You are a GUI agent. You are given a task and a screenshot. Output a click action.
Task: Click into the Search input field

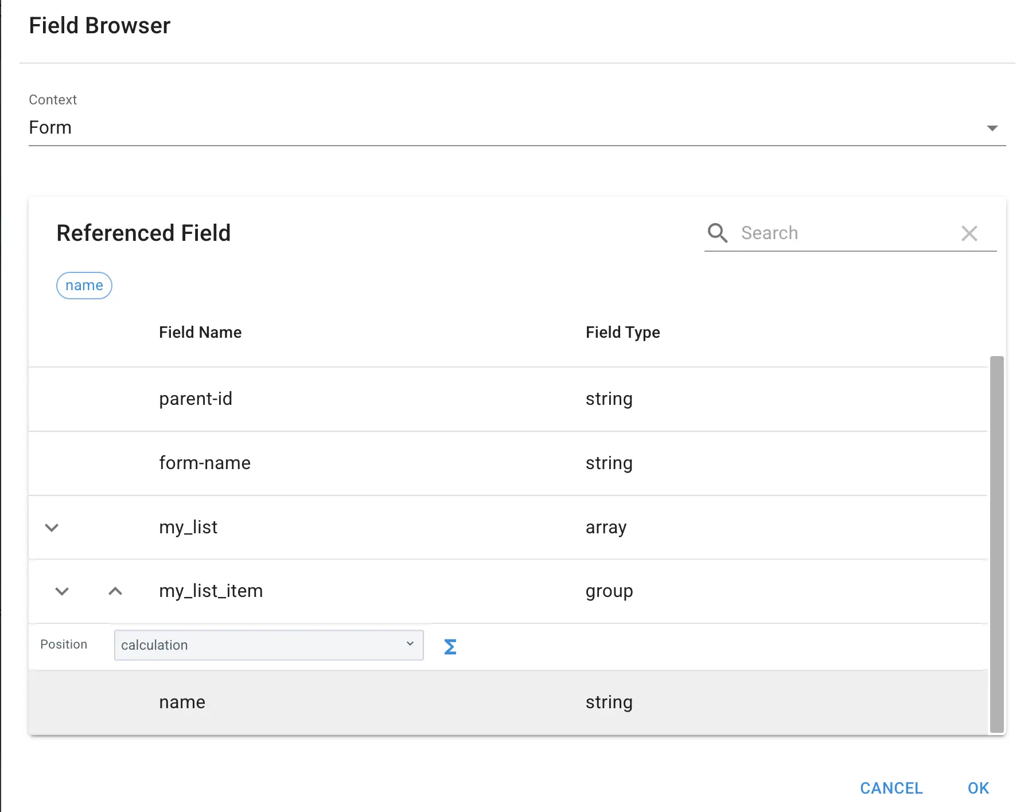832,233
